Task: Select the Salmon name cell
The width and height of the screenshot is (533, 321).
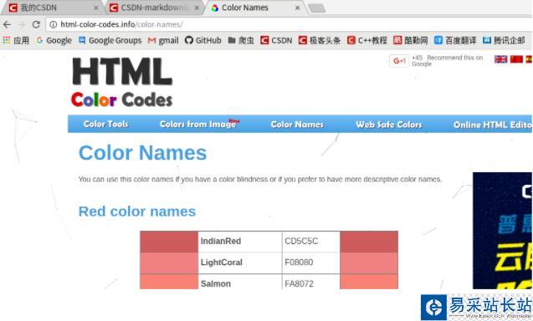Action: tap(240, 282)
